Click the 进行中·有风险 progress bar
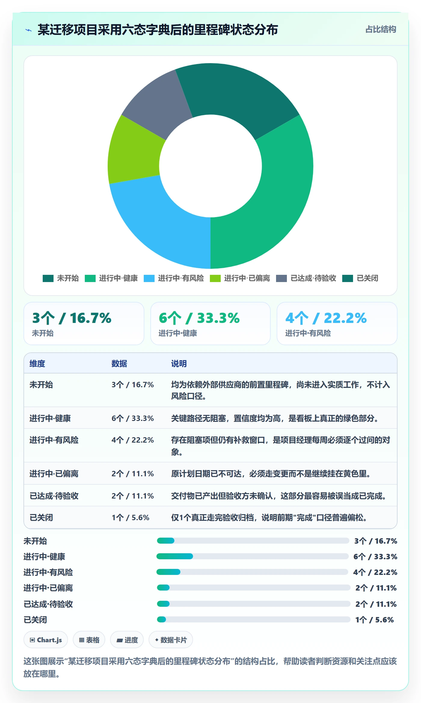Viewport: 421px width, 703px height. [252, 572]
